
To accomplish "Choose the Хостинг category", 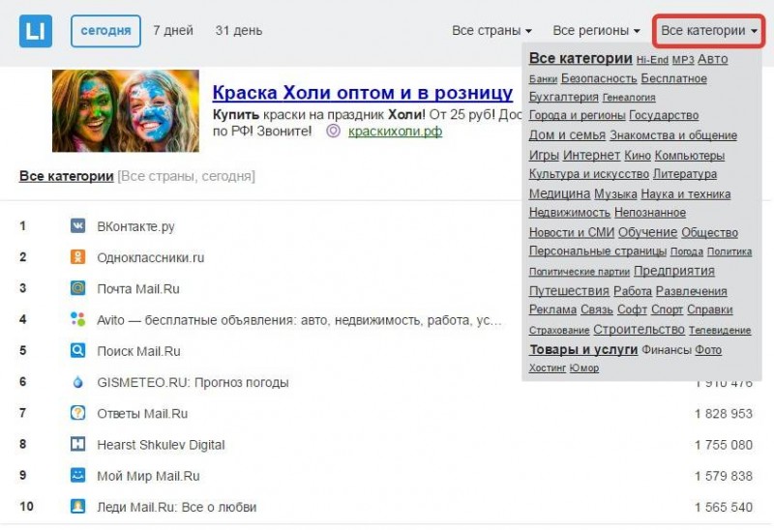I will 548,368.
